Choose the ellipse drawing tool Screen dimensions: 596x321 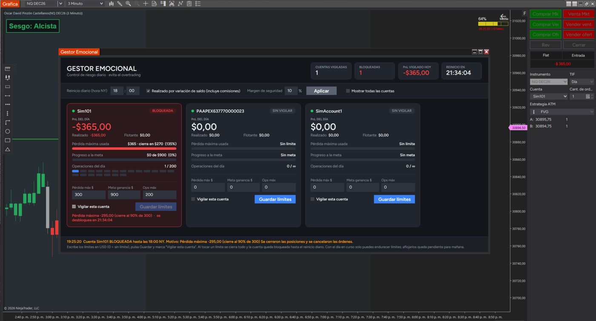(7, 131)
